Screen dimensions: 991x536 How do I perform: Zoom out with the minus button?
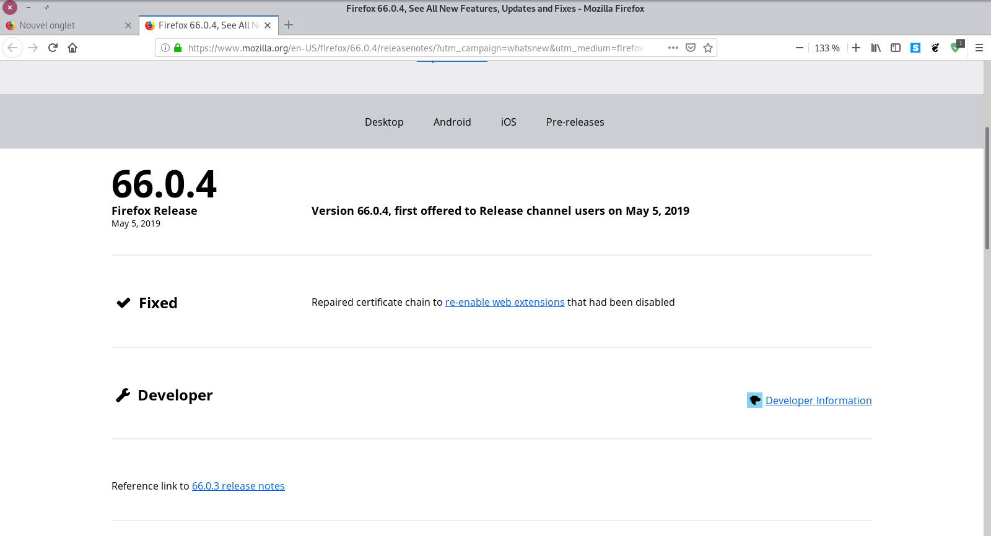tap(800, 48)
